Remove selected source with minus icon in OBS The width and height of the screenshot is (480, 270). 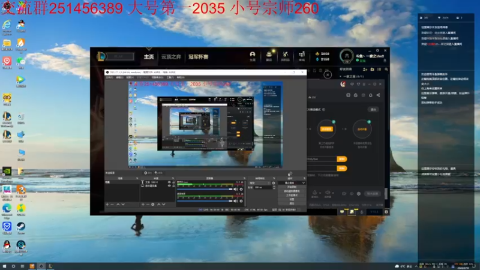click(x=148, y=204)
